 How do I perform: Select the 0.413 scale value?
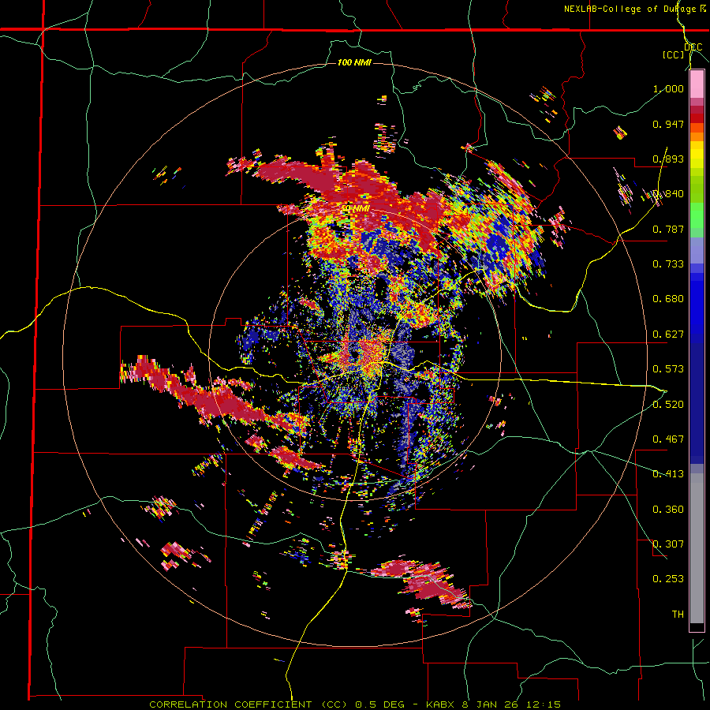point(668,474)
